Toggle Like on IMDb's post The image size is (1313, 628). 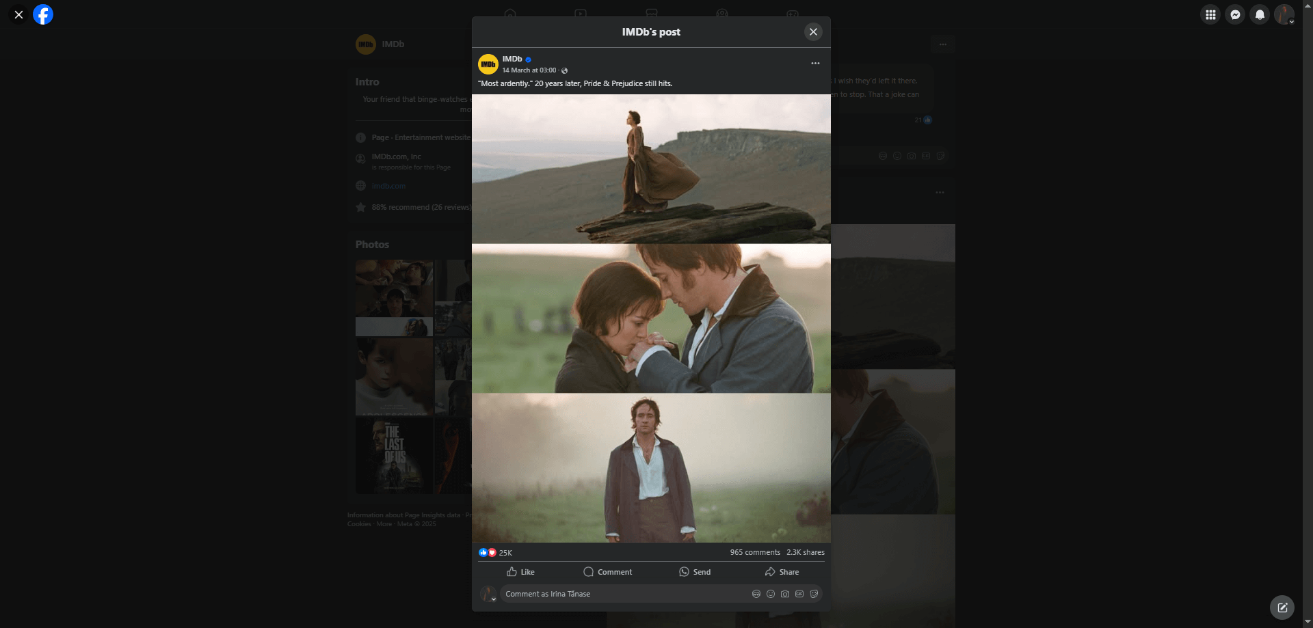pos(520,572)
